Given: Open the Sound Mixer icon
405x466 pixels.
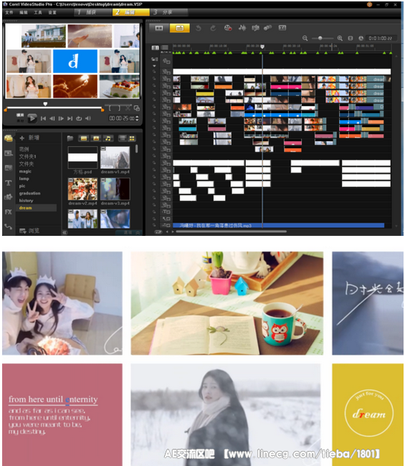Looking at the screenshot, I should click(242, 28).
